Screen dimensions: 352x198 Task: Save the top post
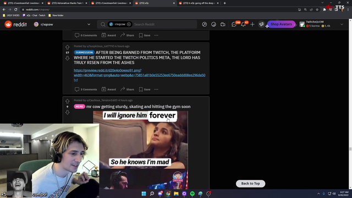[145, 35]
